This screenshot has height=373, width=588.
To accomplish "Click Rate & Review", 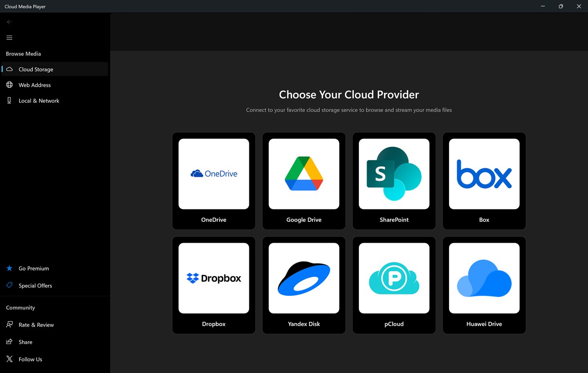I will pyautogui.click(x=36, y=325).
